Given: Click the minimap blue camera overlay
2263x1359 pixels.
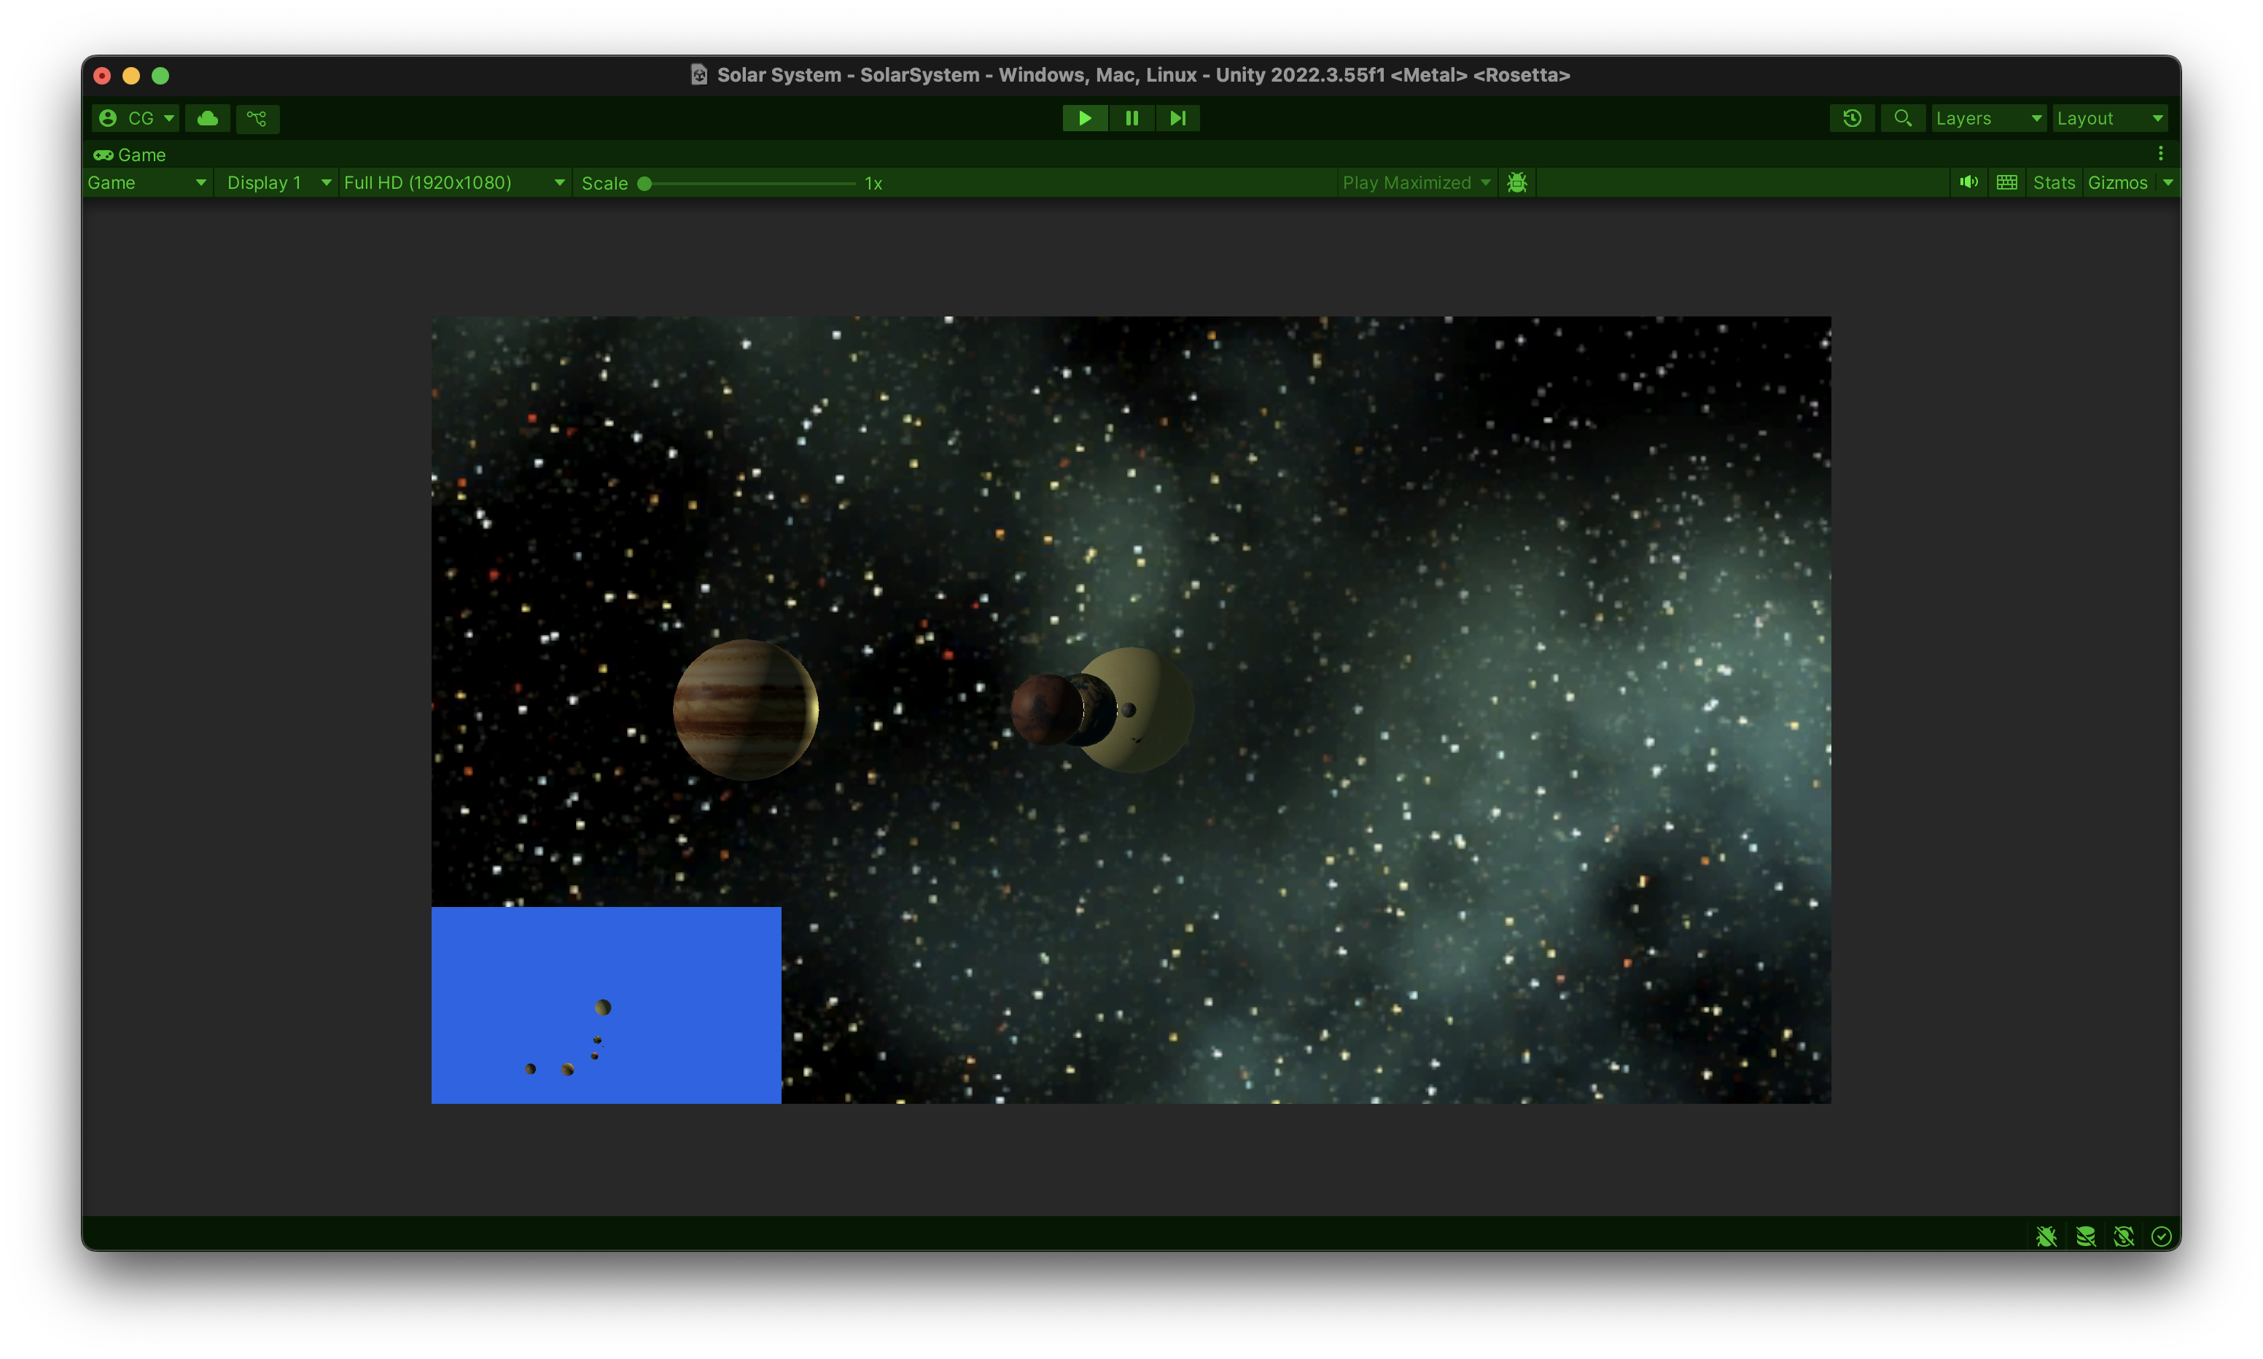Looking at the screenshot, I should 606,1005.
